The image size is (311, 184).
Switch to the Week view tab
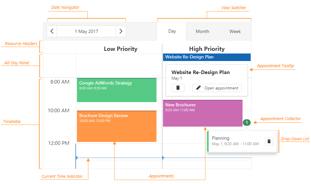pyautogui.click(x=235, y=31)
